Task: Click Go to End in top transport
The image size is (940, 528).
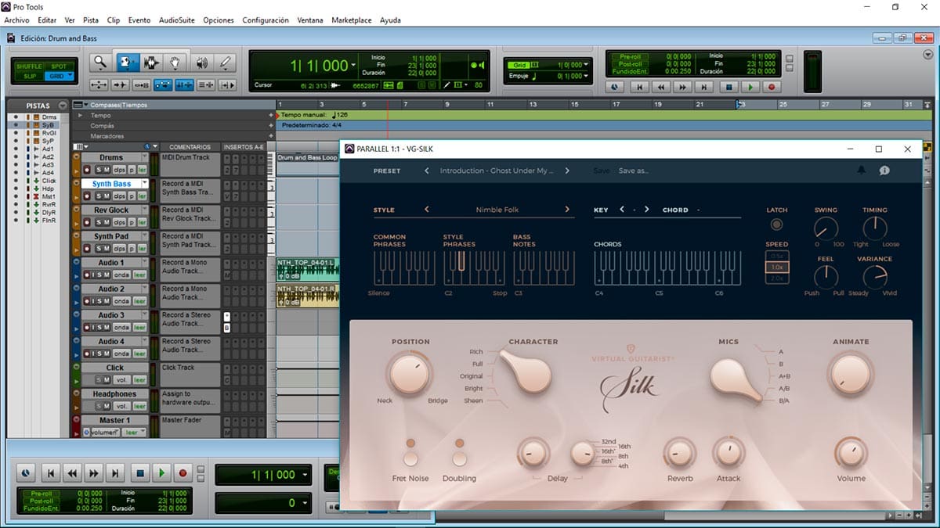Action: coord(705,88)
